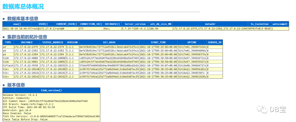
Task: Select the NULL database cell
Action: [113, 29]
